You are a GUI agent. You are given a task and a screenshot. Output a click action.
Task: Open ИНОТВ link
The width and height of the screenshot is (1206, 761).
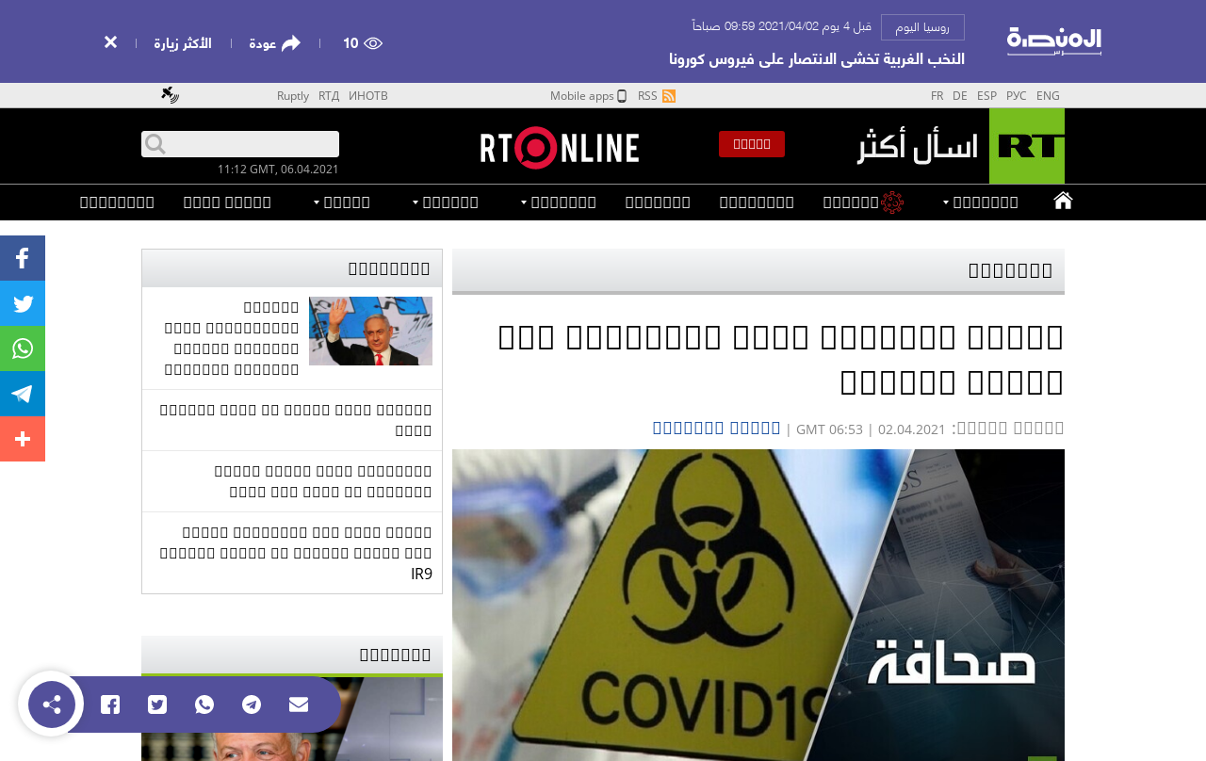[x=368, y=95]
